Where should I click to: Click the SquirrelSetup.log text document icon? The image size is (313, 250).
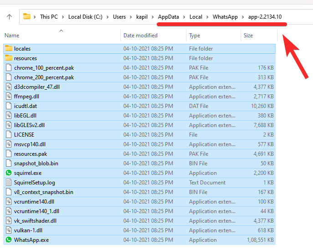click(8, 183)
